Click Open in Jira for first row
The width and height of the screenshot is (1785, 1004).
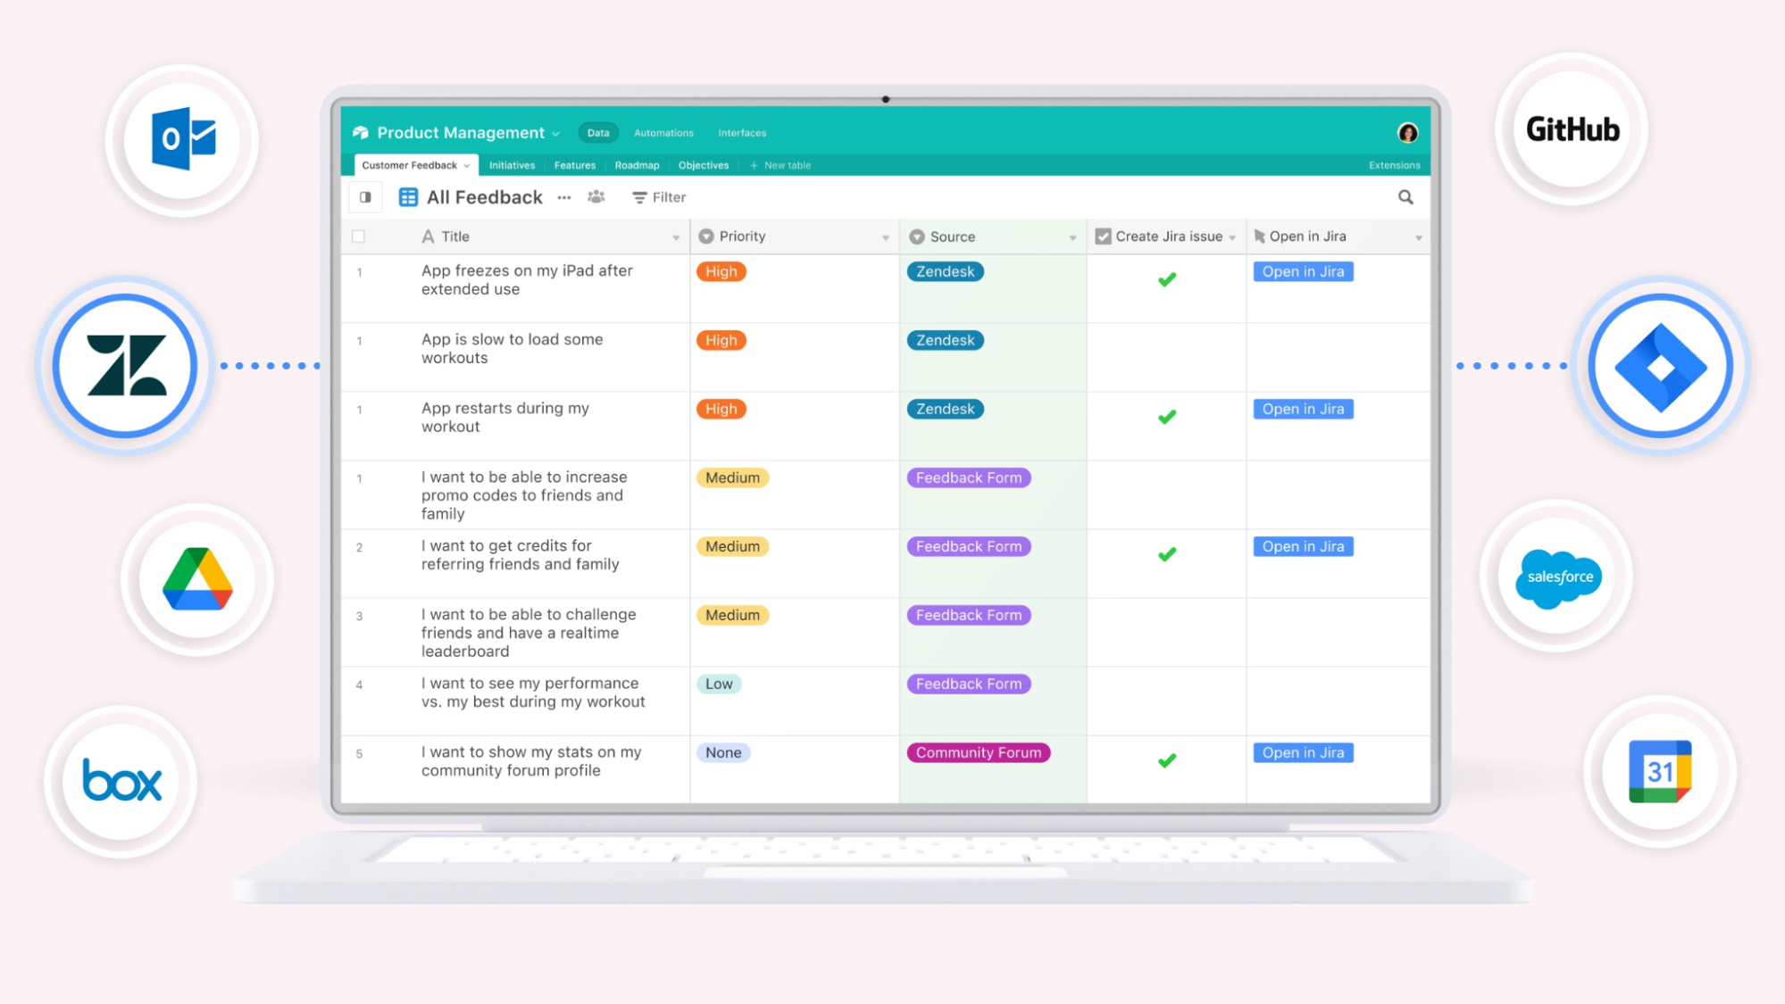(x=1302, y=271)
